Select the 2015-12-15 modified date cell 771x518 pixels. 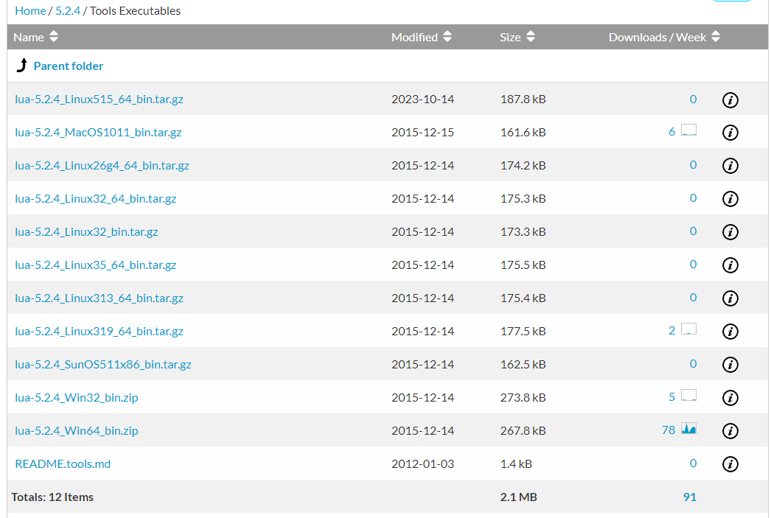point(423,132)
